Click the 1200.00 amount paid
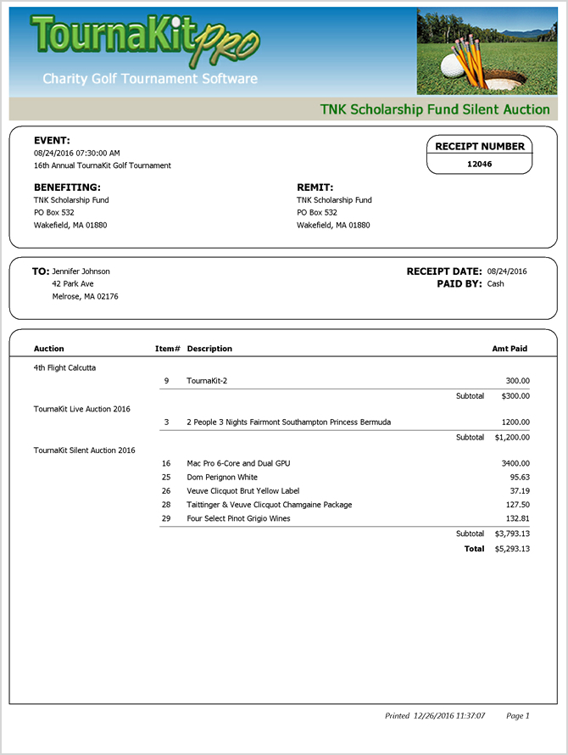The height and width of the screenshot is (755, 568). pyautogui.click(x=516, y=422)
